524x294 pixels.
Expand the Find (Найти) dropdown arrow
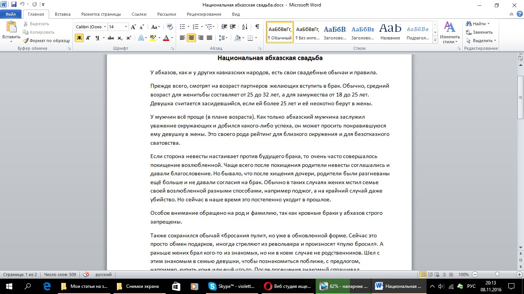(x=488, y=24)
